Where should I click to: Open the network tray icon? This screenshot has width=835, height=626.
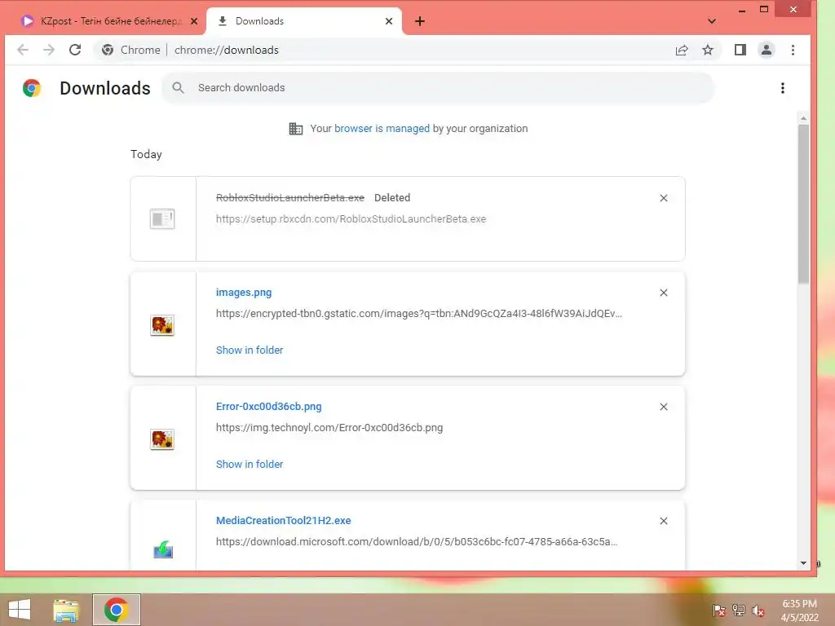pyautogui.click(x=739, y=611)
